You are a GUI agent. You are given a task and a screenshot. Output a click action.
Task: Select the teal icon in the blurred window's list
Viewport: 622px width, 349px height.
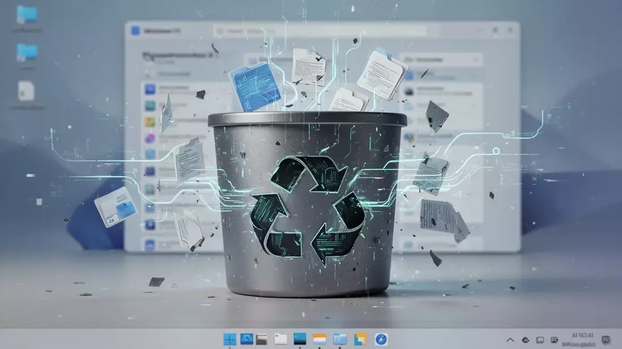click(150, 106)
